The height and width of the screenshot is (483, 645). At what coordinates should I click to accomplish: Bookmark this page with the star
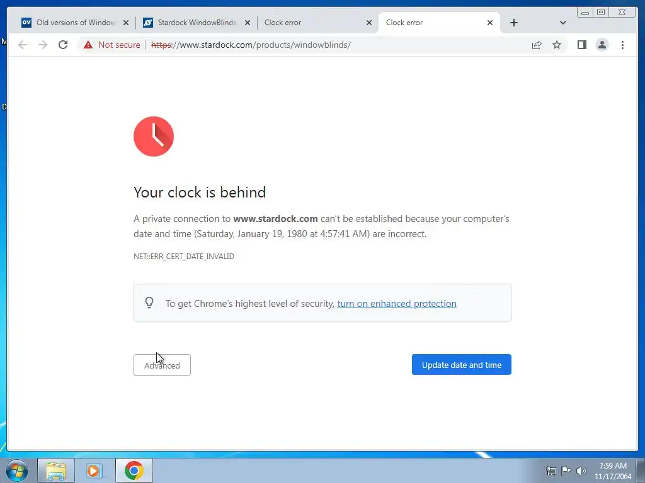(557, 45)
